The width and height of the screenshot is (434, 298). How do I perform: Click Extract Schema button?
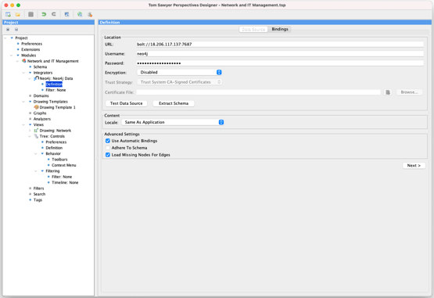(174, 103)
